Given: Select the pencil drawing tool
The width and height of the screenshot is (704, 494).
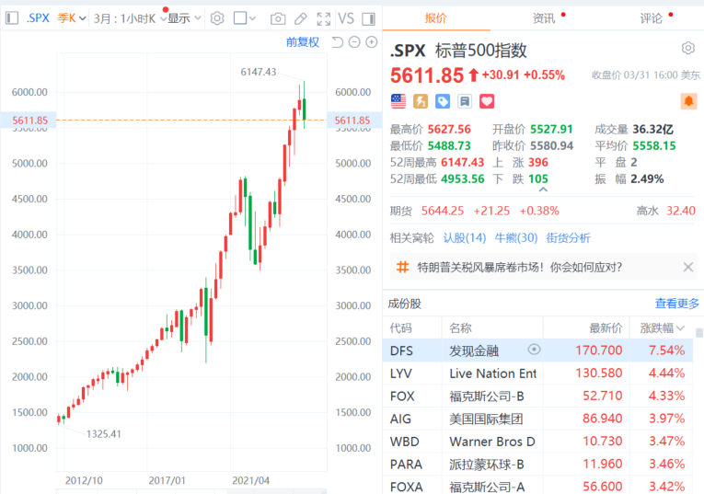Looking at the screenshot, I should tap(300, 18).
